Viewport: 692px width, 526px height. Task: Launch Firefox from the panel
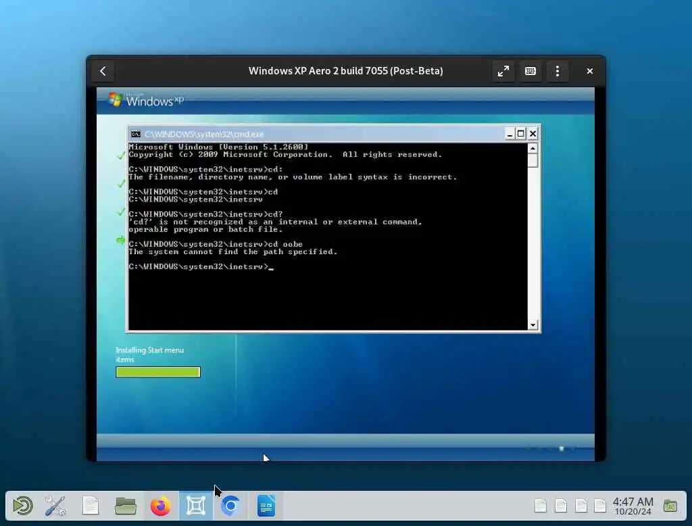(x=161, y=506)
